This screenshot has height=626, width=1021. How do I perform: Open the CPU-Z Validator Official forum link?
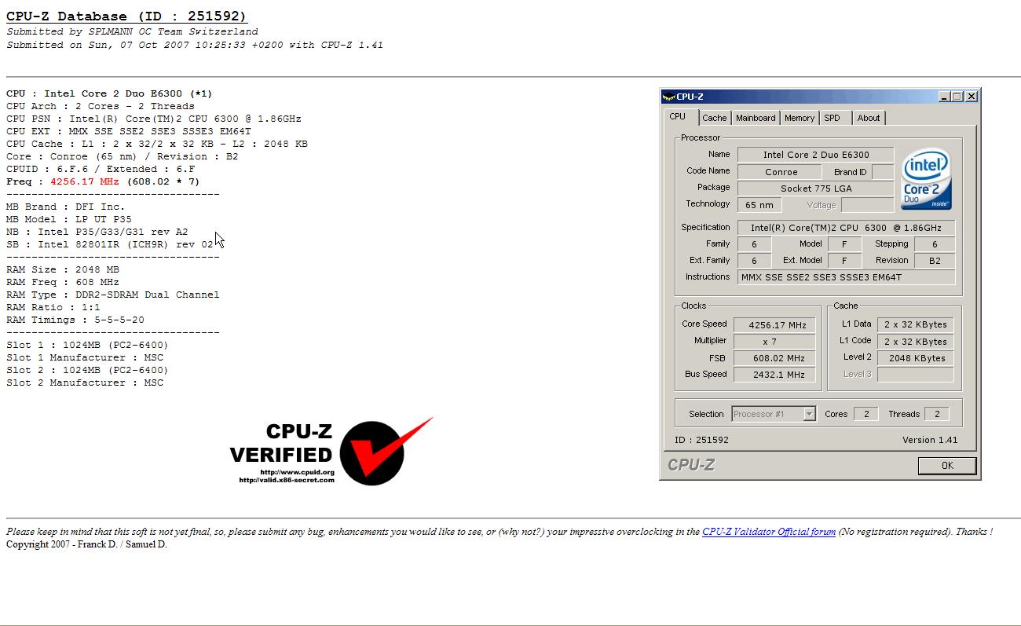click(x=769, y=532)
